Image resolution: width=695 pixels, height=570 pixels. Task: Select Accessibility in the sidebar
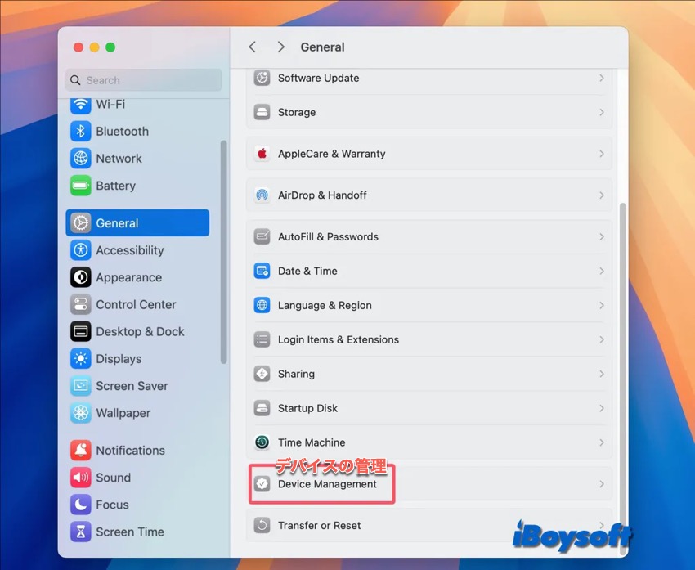(x=129, y=250)
